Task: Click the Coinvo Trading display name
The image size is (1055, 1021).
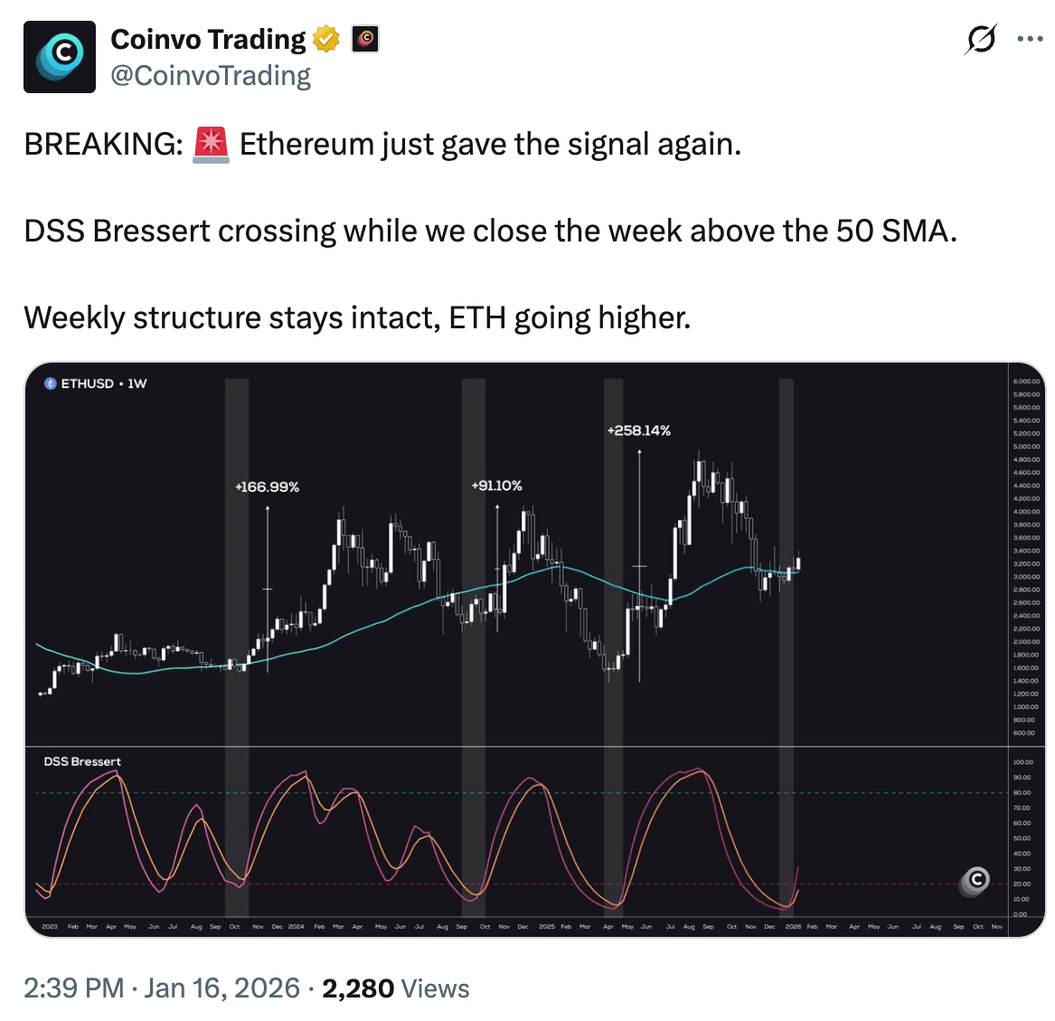Action: pyautogui.click(x=208, y=39)
